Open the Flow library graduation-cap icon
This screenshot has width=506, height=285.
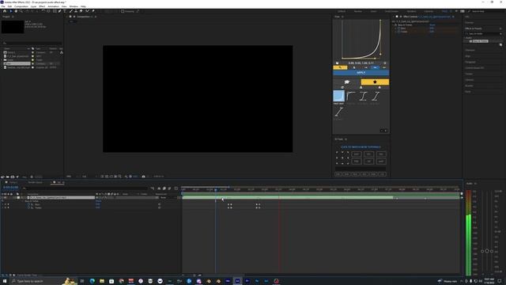347,82
